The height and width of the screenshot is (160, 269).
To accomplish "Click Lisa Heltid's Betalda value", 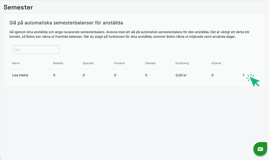I will pos(54,75).
